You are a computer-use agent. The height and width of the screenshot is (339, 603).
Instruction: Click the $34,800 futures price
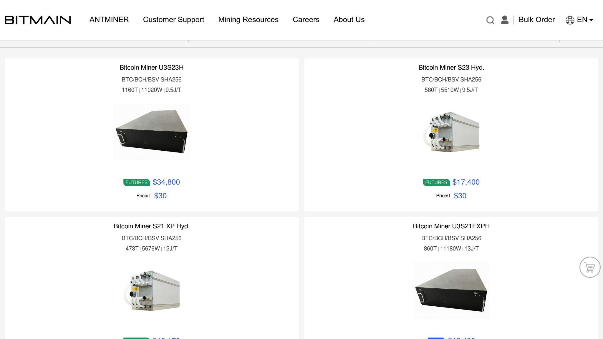166,182
